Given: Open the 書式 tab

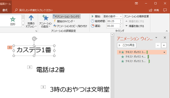Looking at the screenshot, I should click(5, 10).
